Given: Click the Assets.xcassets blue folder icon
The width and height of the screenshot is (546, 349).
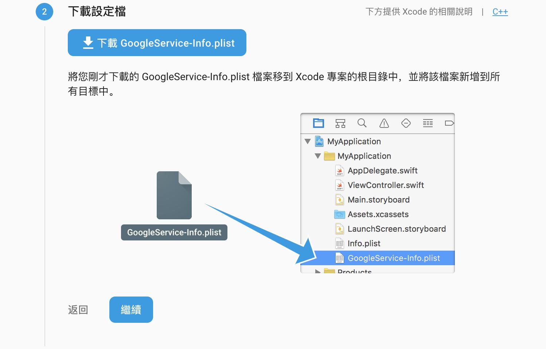Looking at the screenshot, I should (340, 214).
